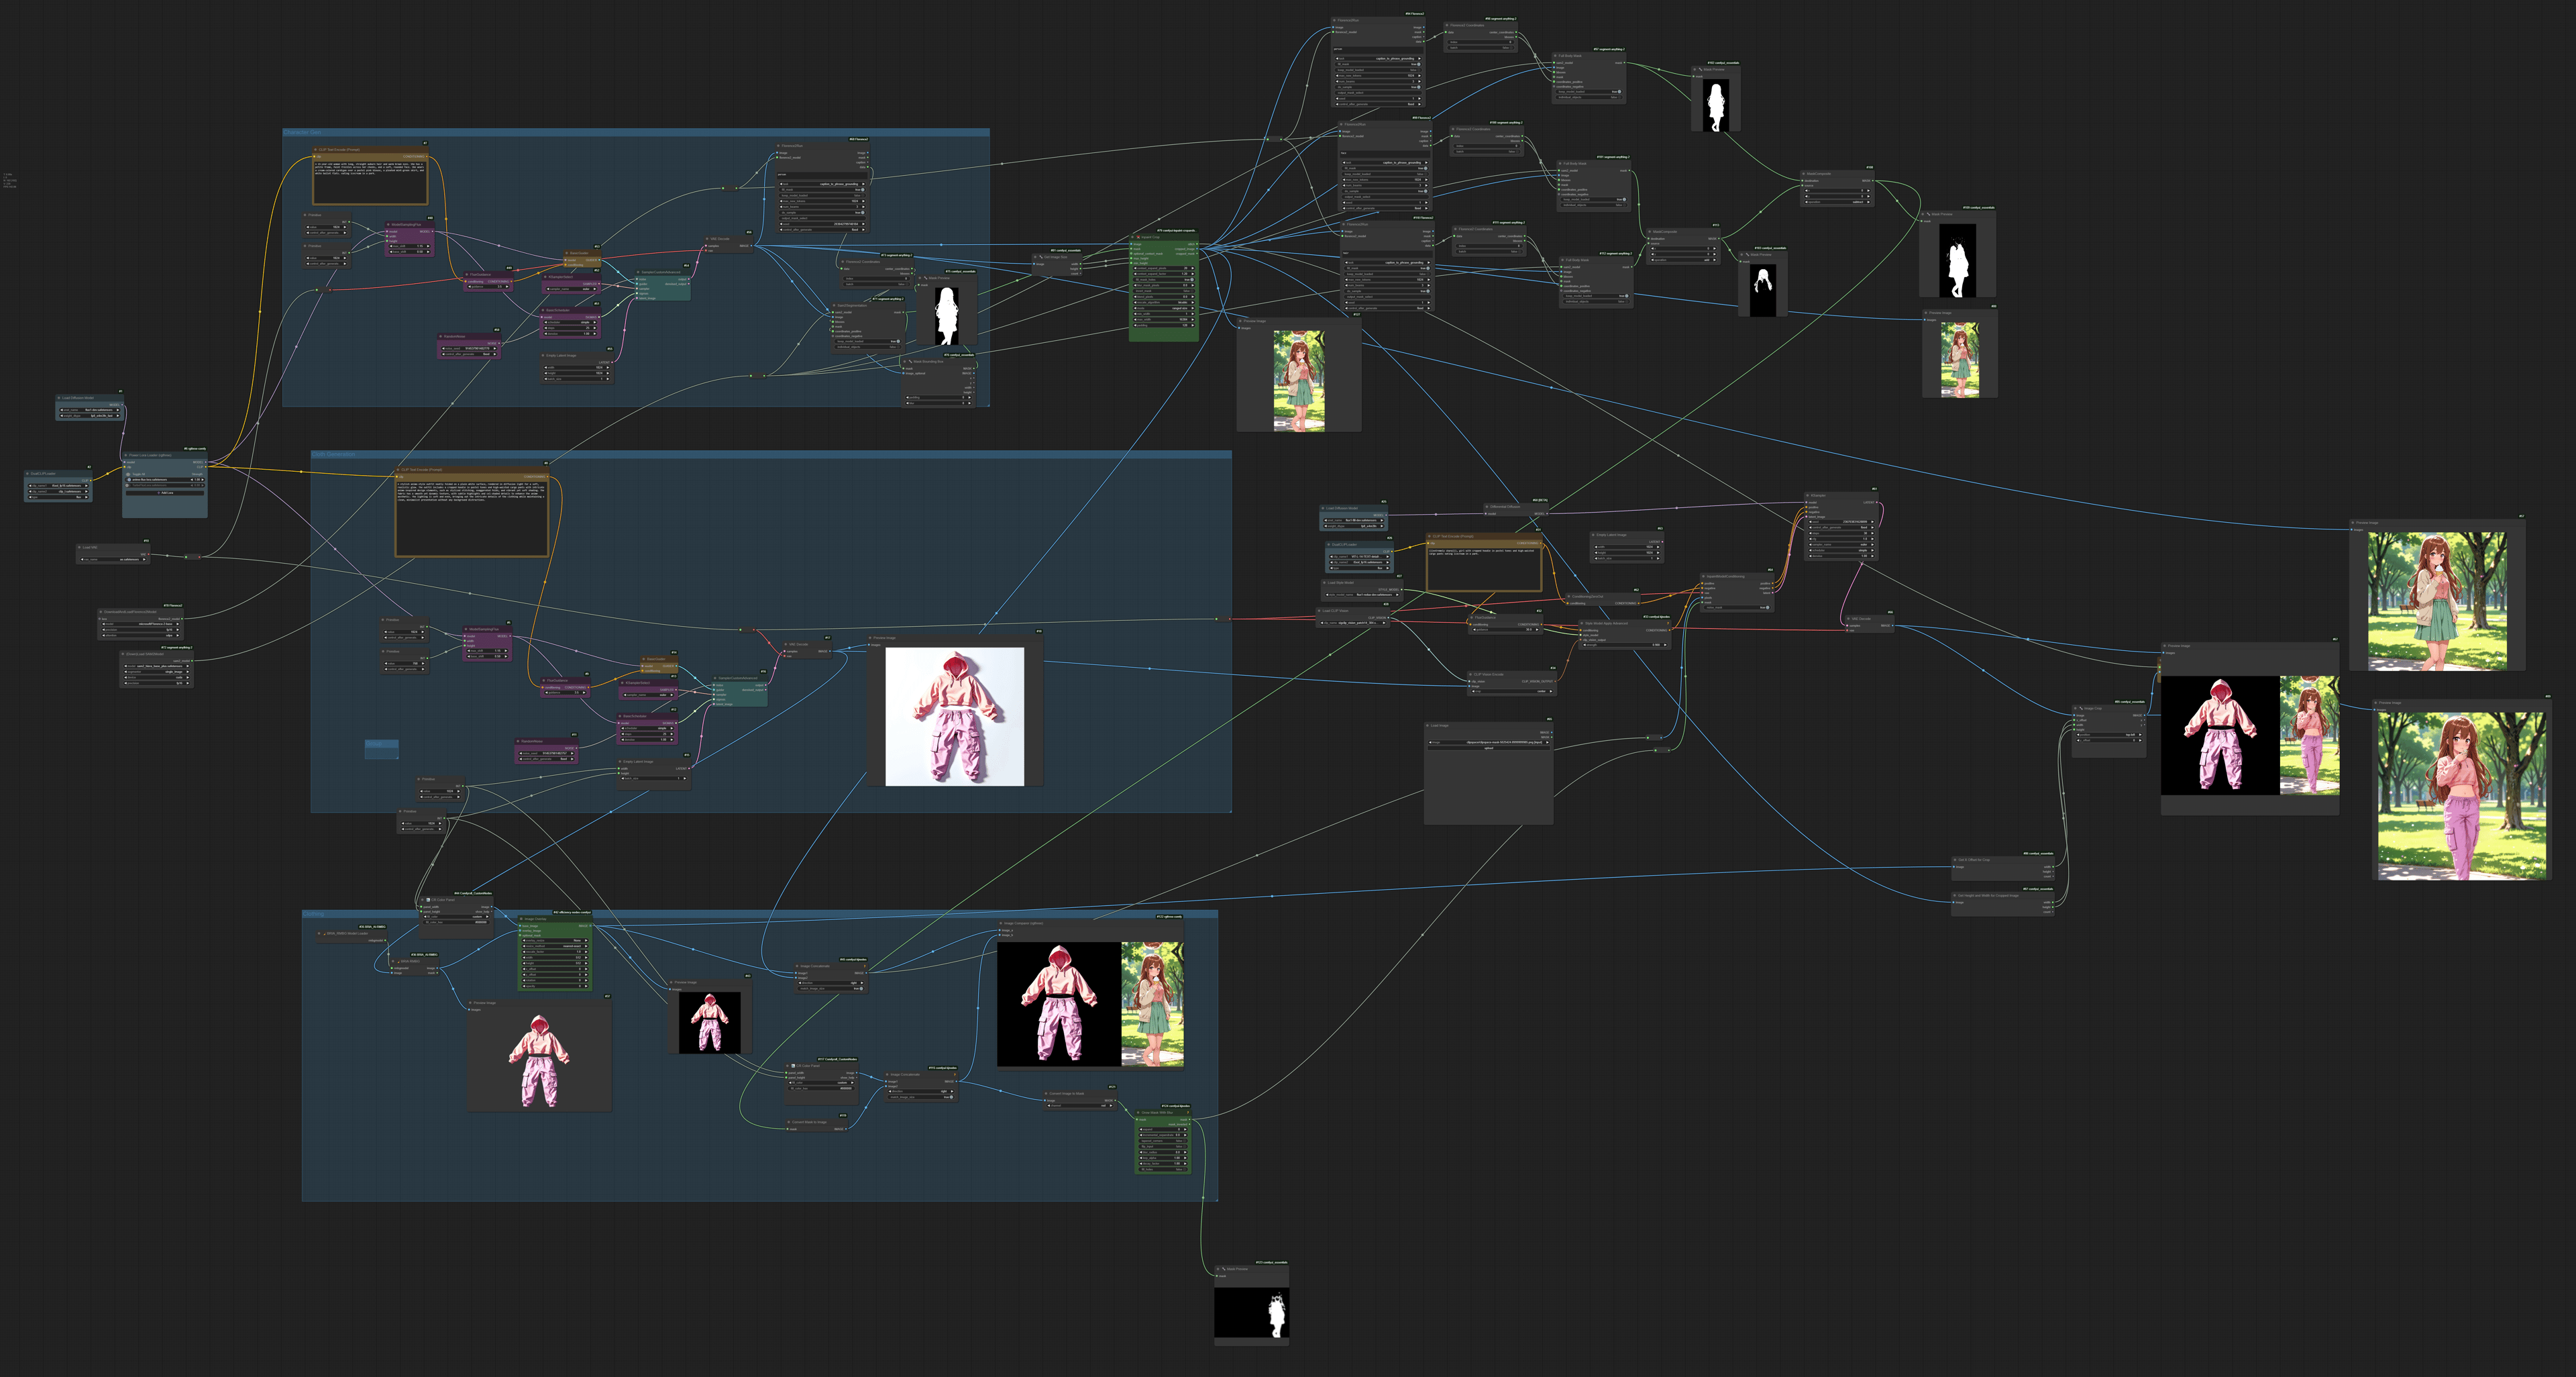Click upload button in Load Image node
Screen dimensions: 2576x1377
pos(1489,748)
